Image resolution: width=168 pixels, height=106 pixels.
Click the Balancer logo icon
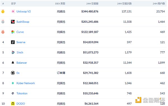pos(13,63)
